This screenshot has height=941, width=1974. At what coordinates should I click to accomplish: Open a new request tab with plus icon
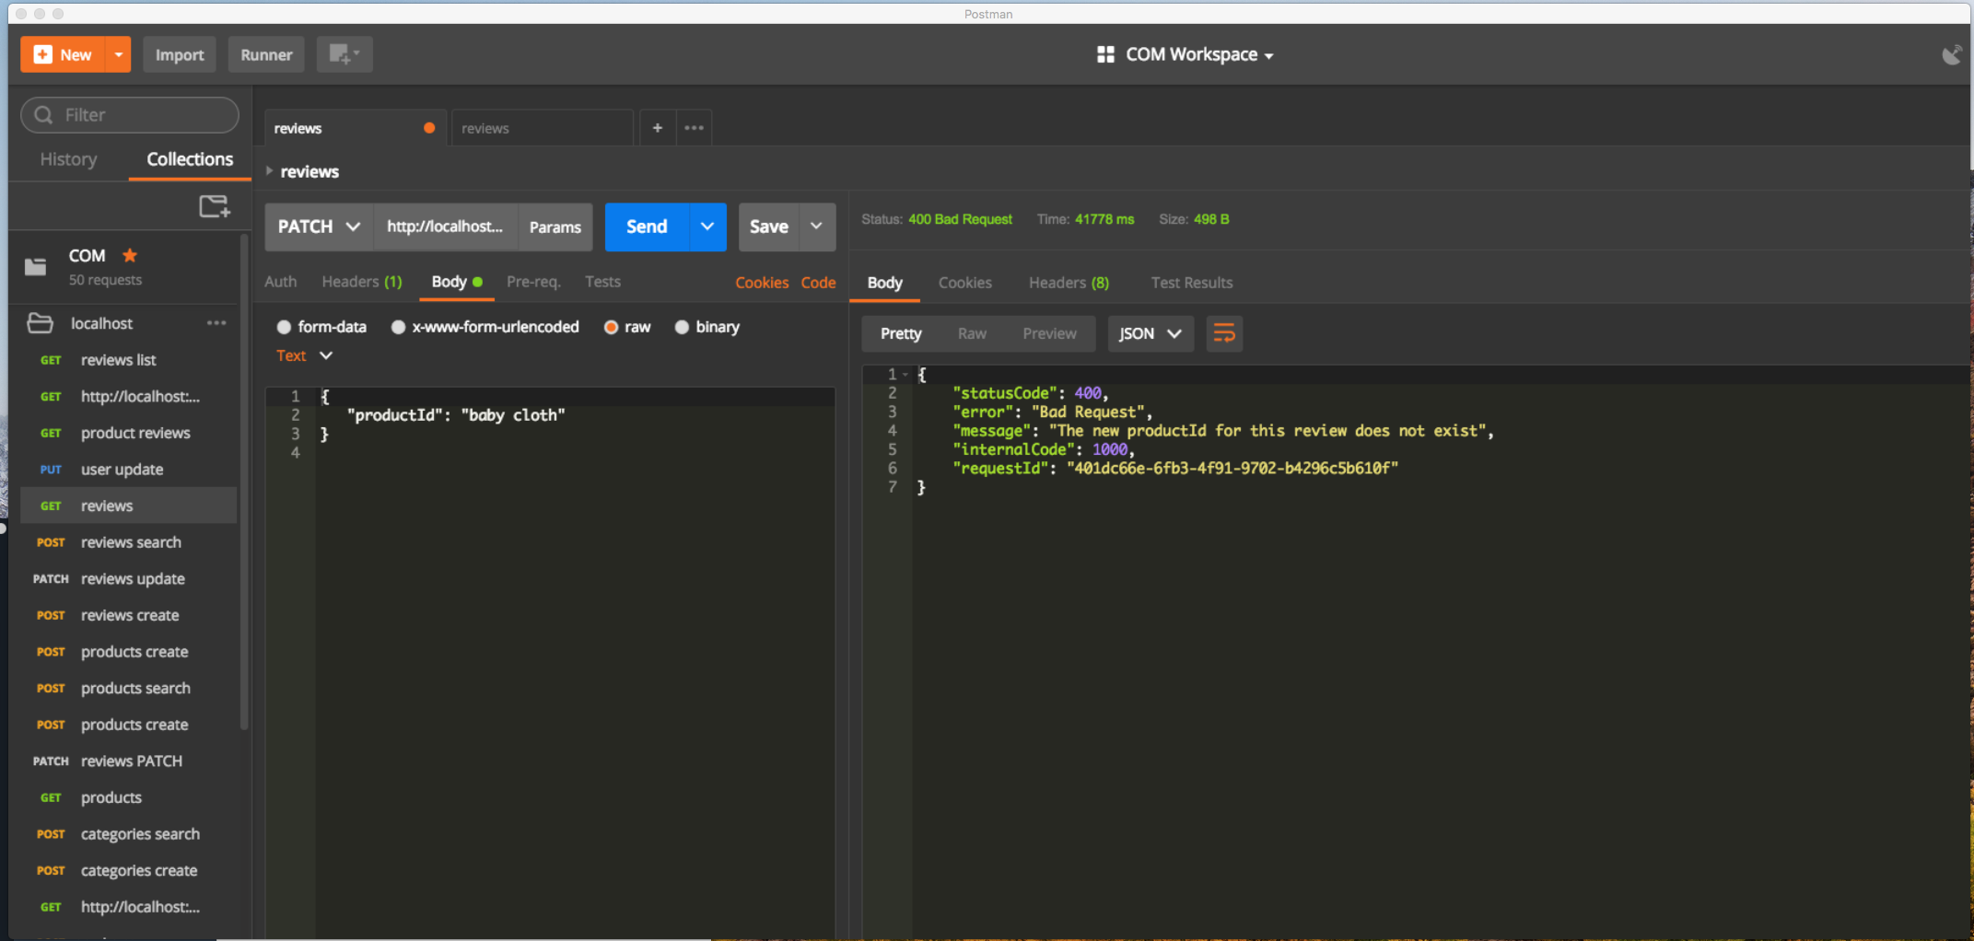click(657, 127)
